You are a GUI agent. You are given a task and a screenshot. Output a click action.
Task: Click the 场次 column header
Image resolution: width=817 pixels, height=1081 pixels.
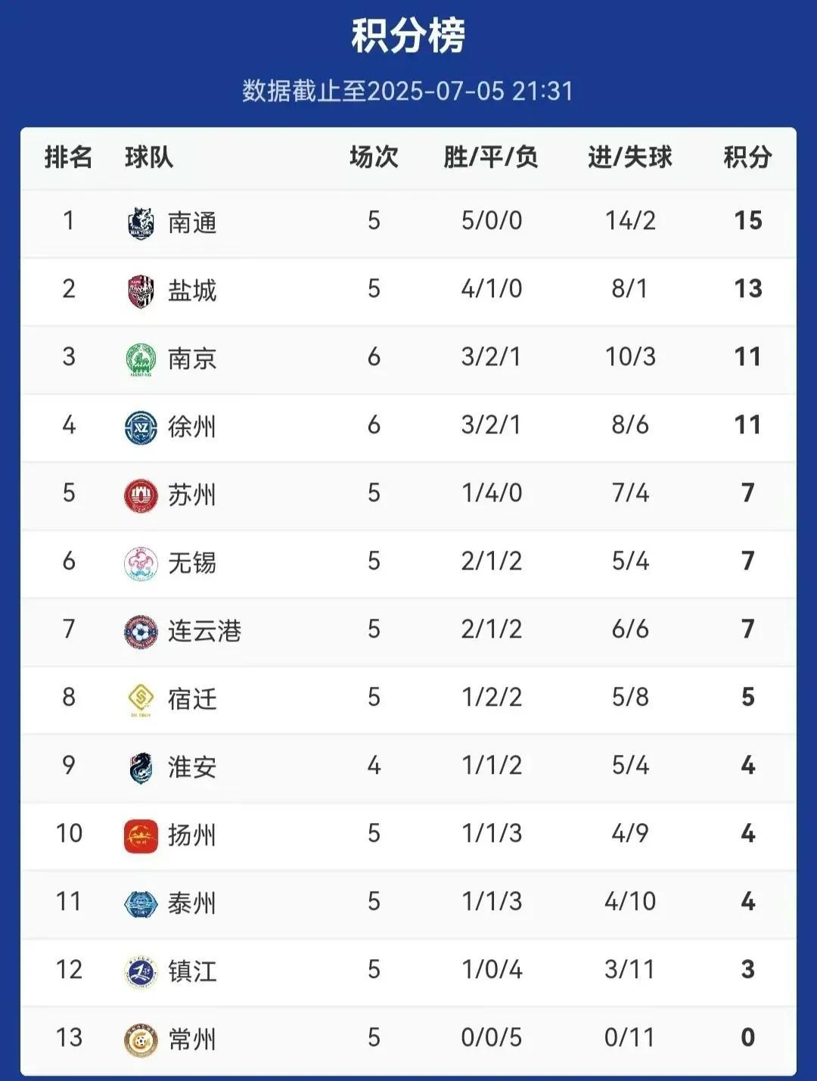[374, 157]
